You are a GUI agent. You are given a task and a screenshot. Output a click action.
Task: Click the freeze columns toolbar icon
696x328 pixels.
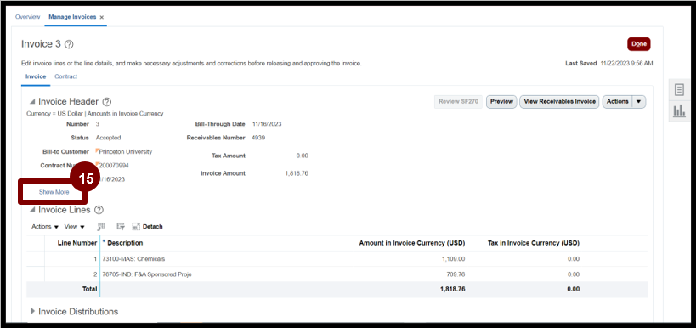click(x=101, y=226)
